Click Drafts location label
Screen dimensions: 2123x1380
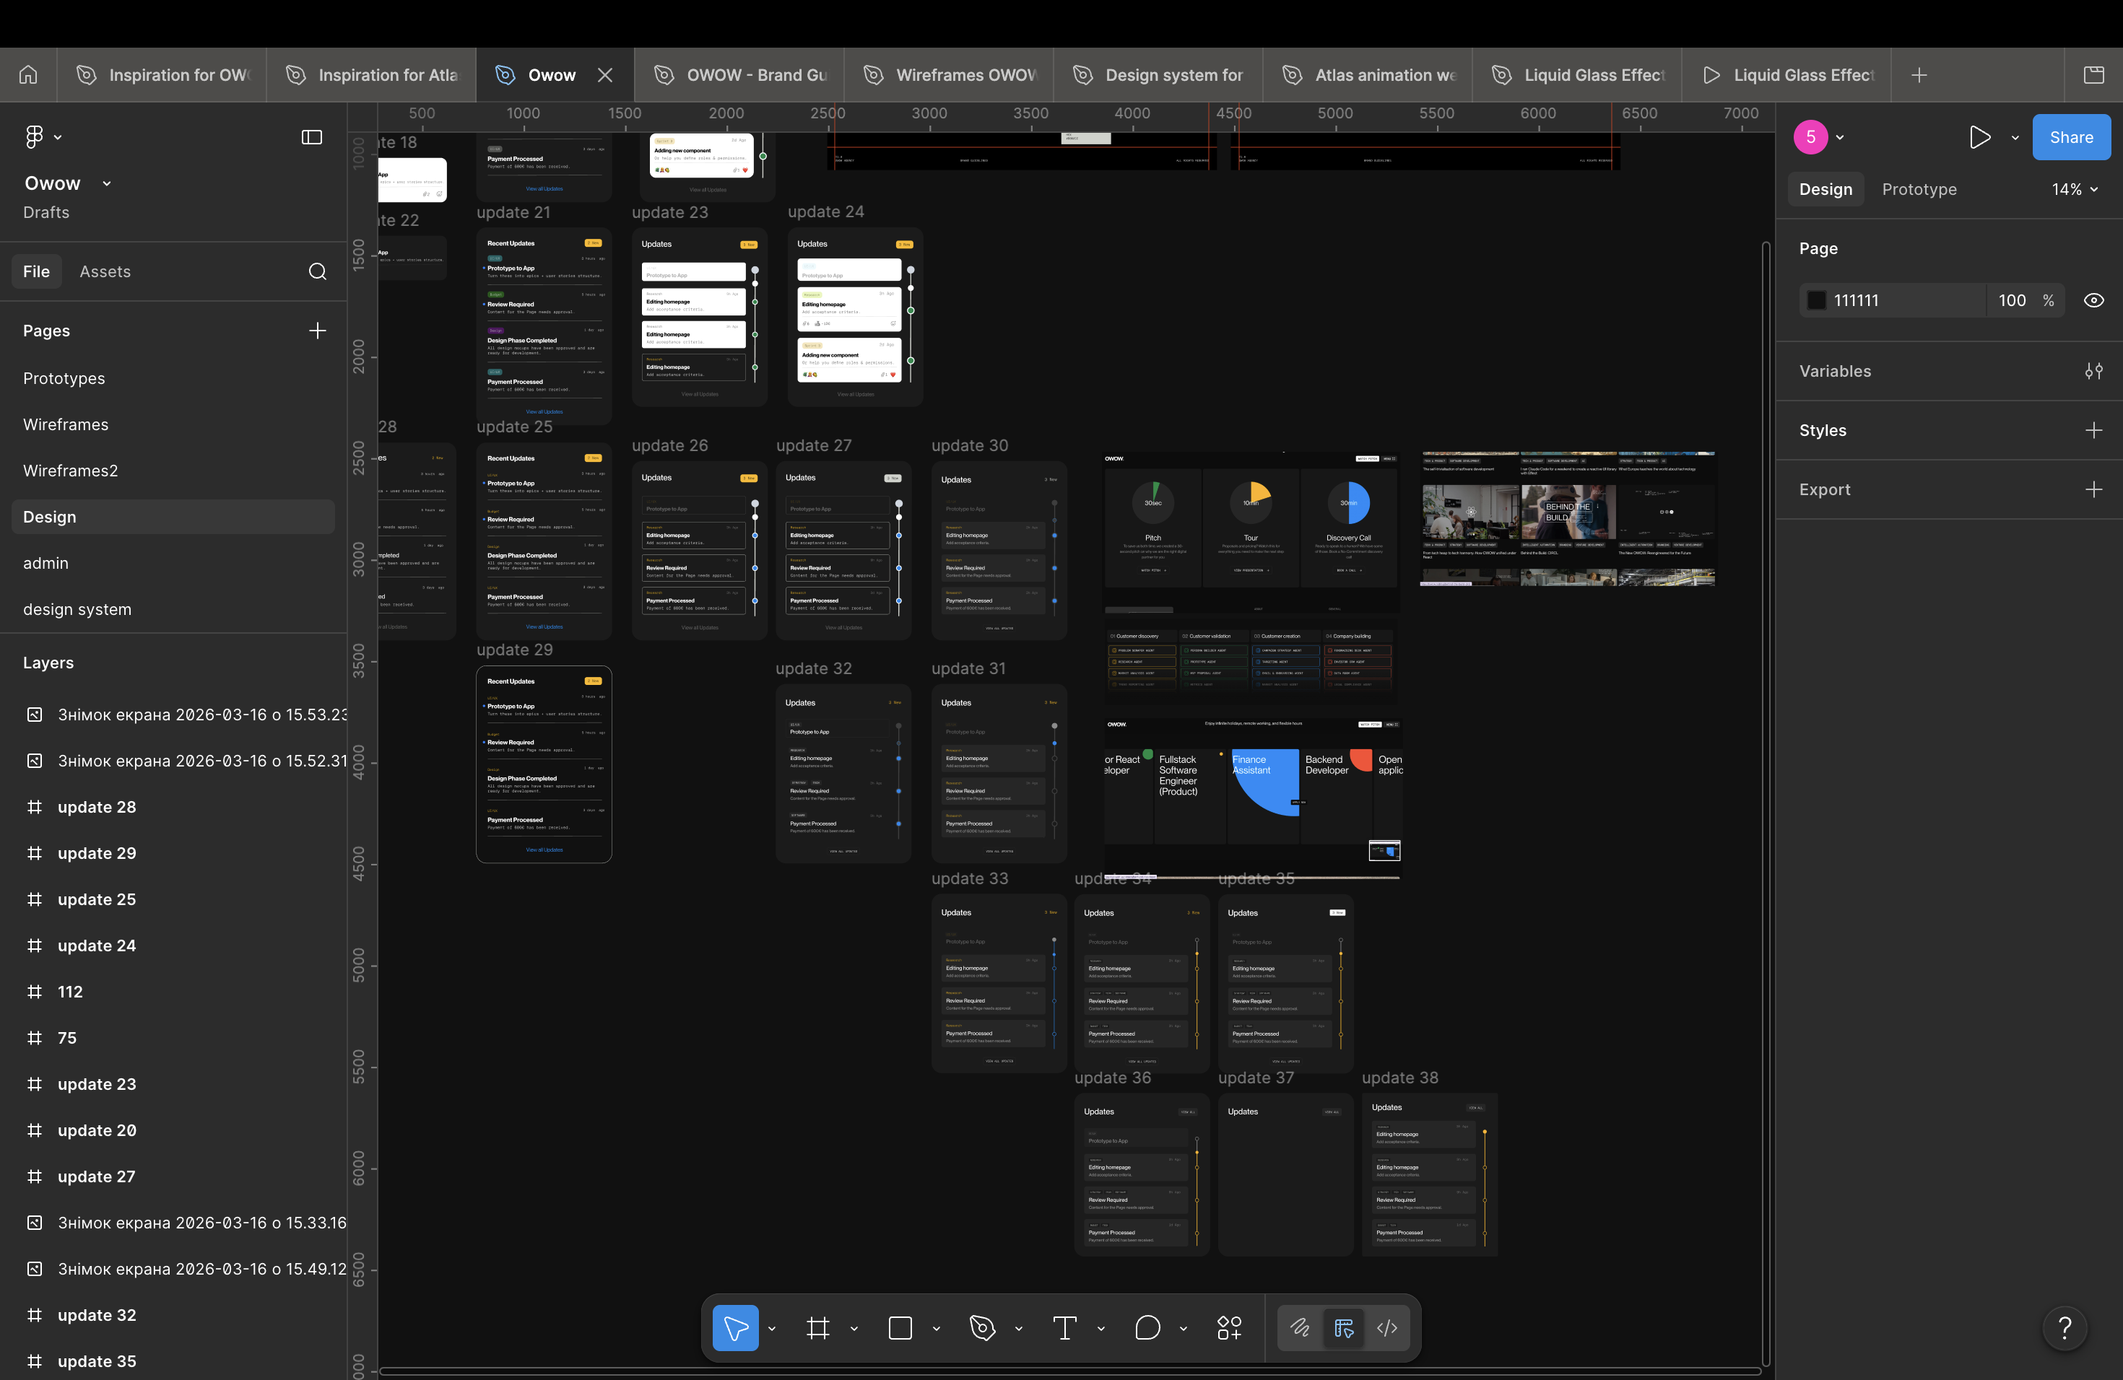click(x=46, y=212)
